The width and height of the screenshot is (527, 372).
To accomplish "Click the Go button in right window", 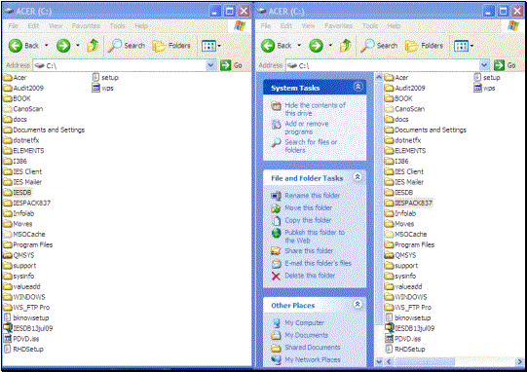I will tap(505, 65).
